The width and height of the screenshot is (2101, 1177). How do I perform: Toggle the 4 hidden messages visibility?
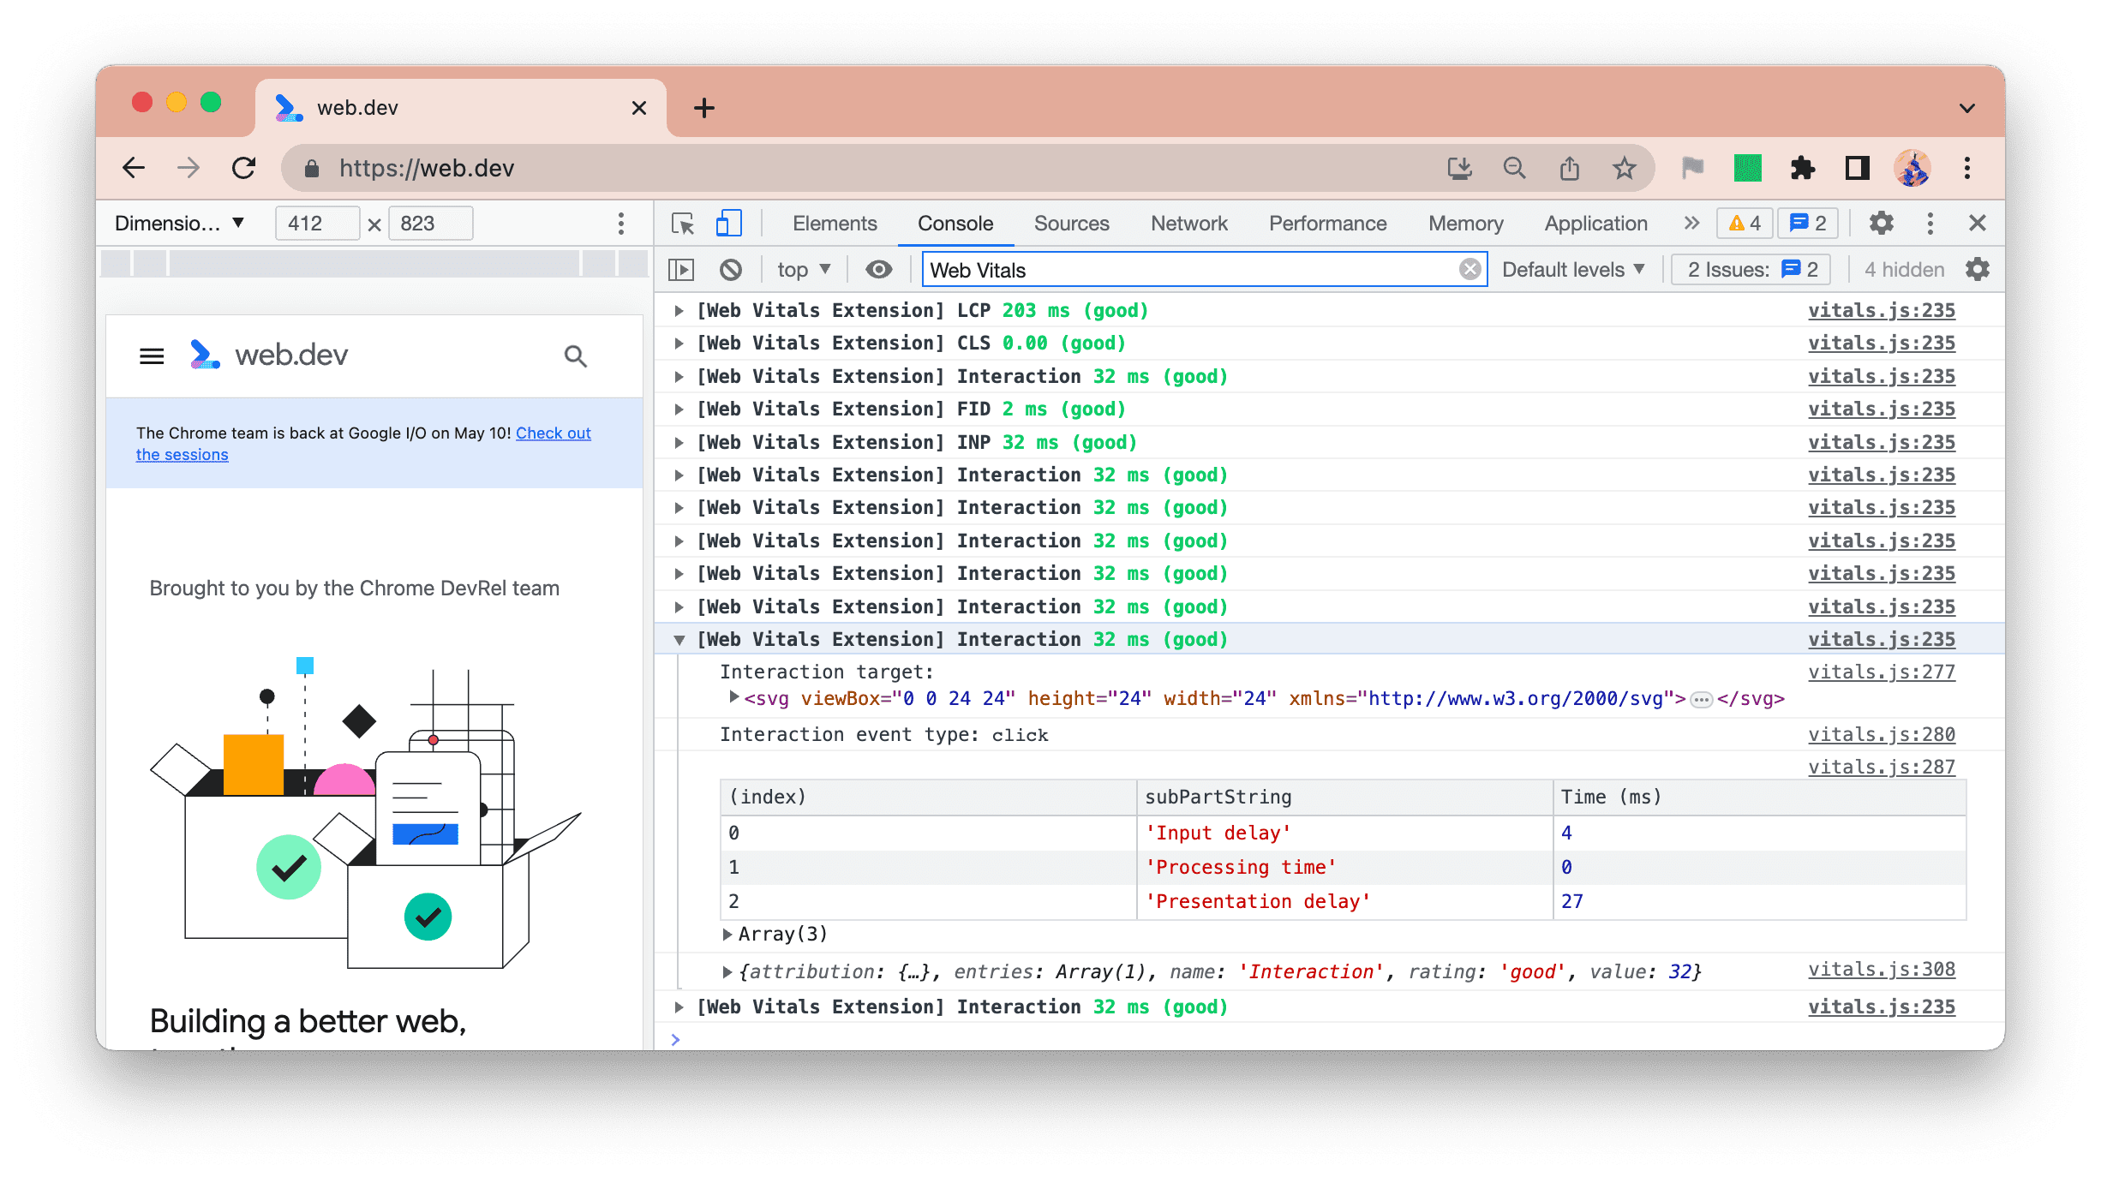coord(1903,270)
